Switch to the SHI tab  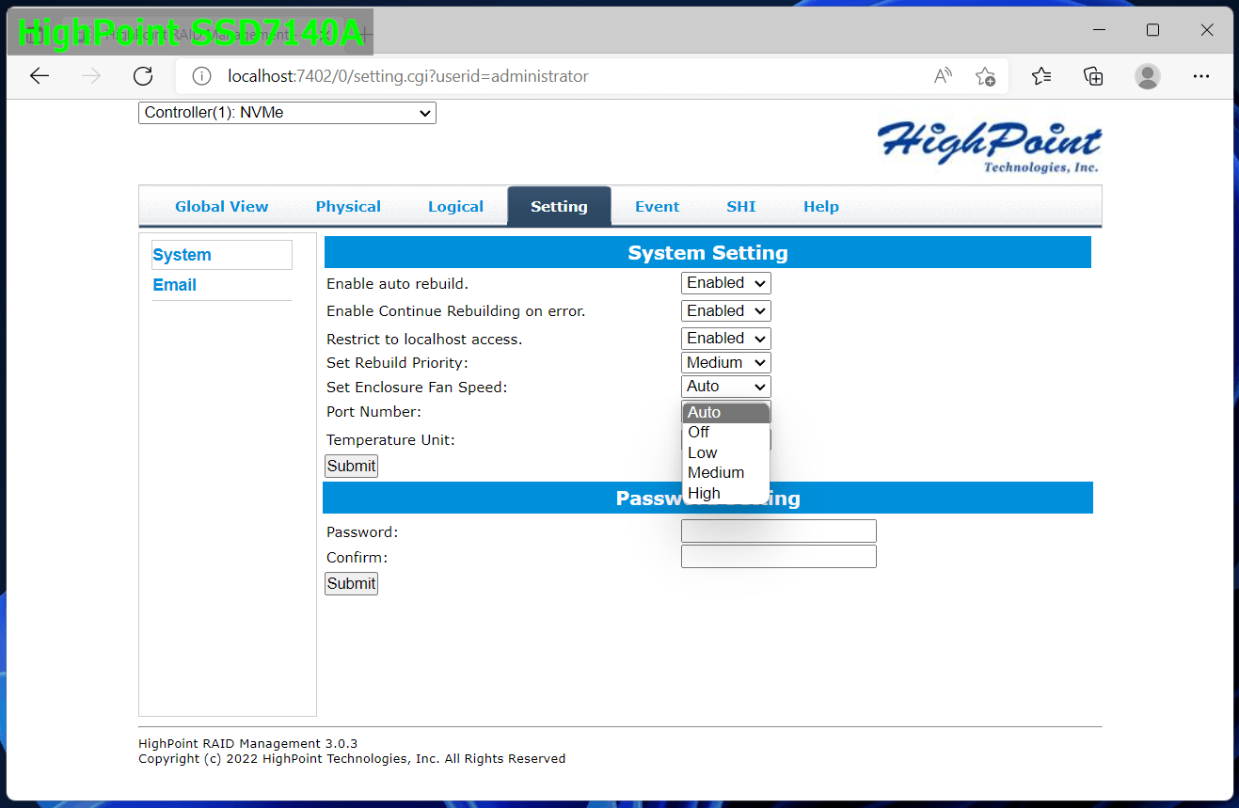741,207
